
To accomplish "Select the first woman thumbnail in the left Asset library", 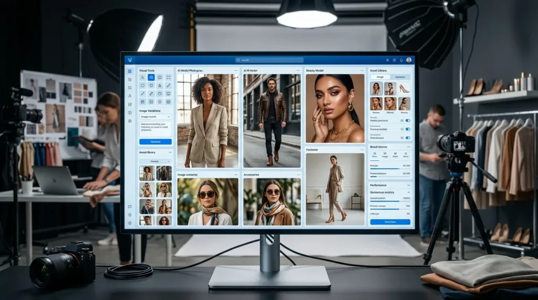I will tap(147, 173).
